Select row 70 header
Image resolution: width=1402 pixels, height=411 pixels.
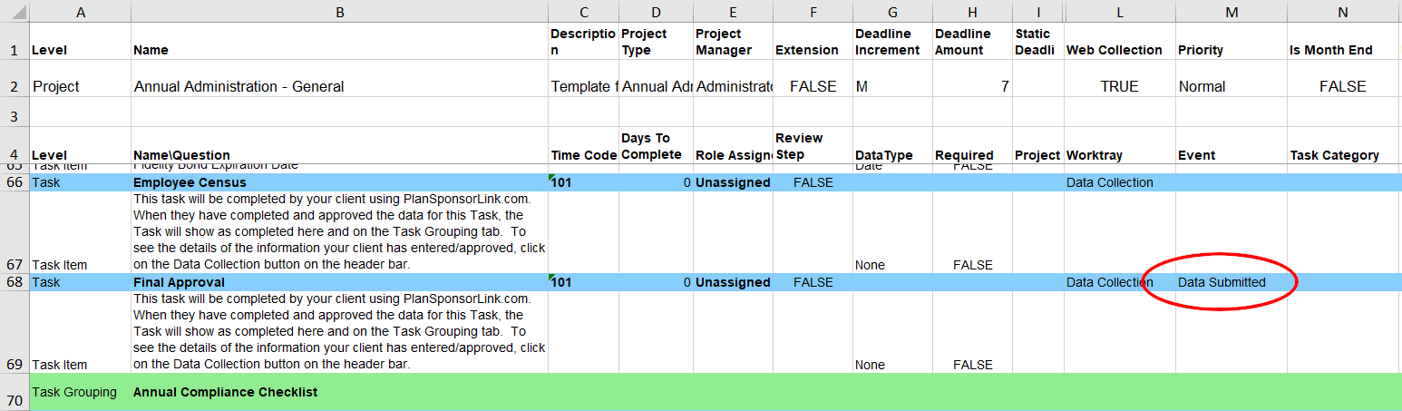coord(15,392)
